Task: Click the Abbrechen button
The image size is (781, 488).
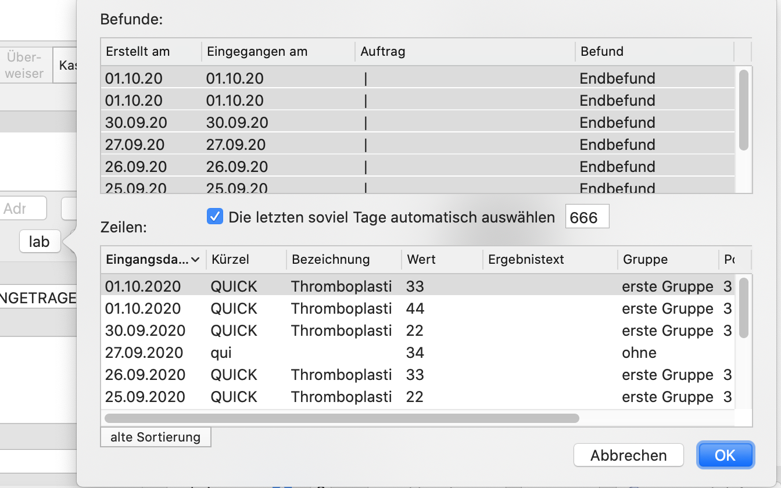Action: (x=629, y=455)
